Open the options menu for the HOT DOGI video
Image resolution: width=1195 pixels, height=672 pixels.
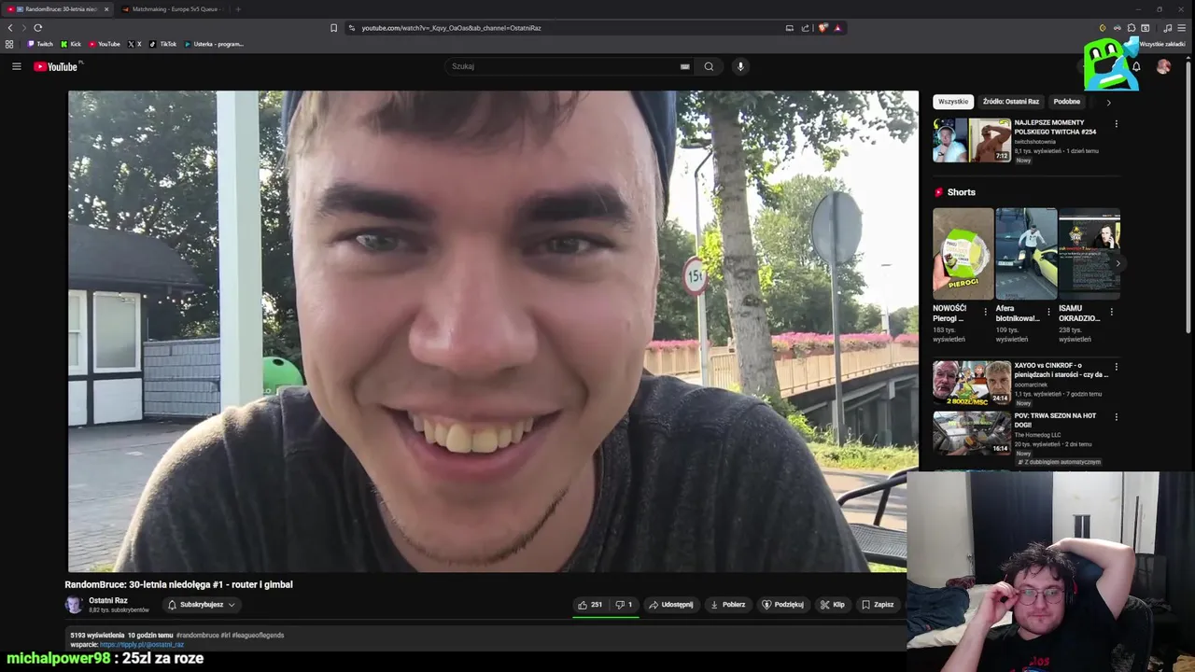point(1116,417)
